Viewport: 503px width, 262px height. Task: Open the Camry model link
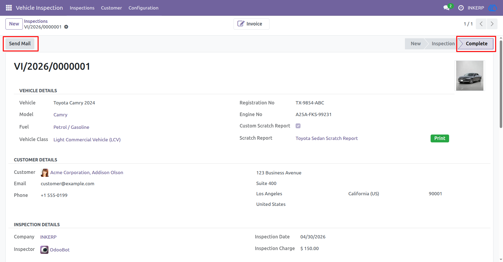pos(60,115)
